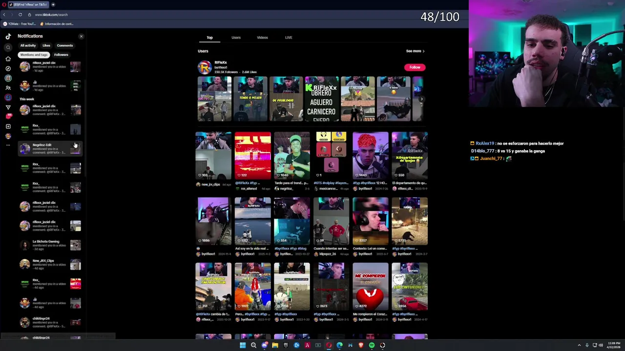Open Microsoft Edge from the taskbar

(x=339, y=345)
